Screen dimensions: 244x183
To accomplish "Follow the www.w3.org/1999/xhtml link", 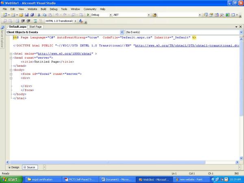I will click(x=64, y=54).
